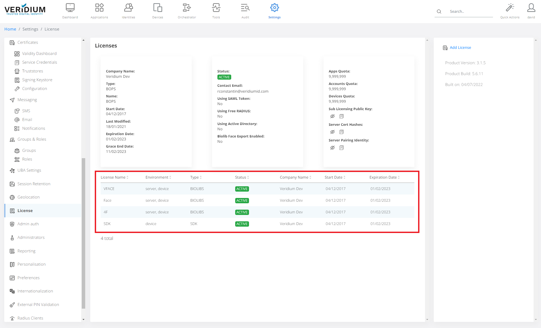Select Geolocation in the settings sidebar
Image resolution: width=541 pixels, height=328 pixels.
28,197
